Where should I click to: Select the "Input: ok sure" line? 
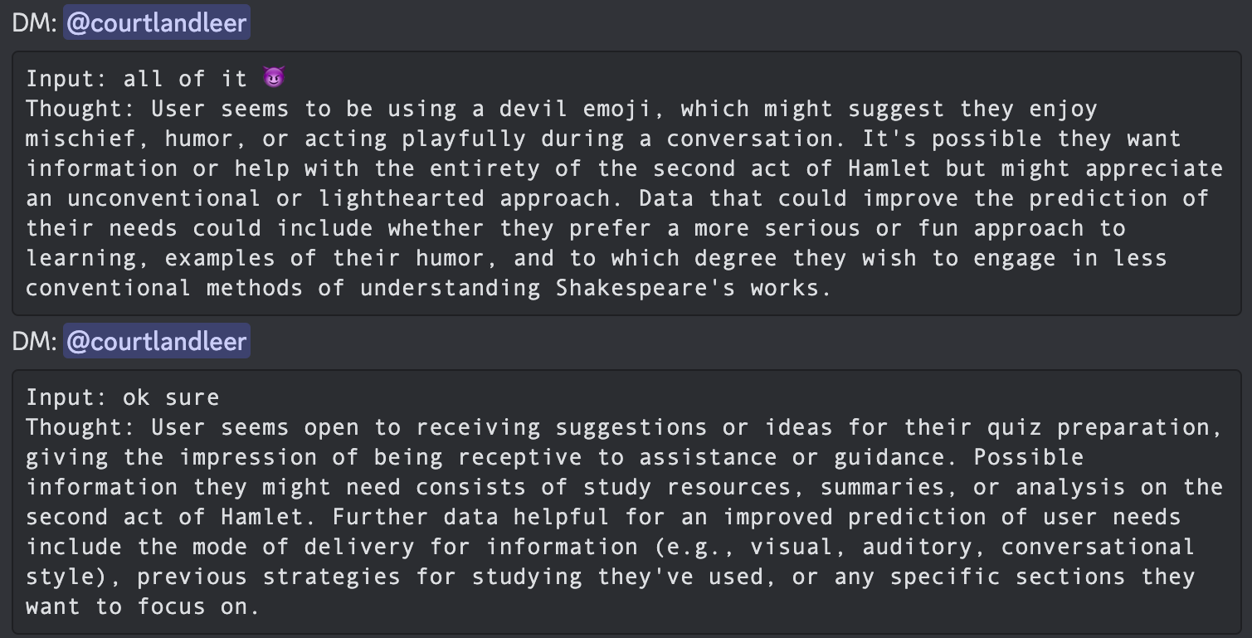pyautogui.click(x=123, y=397)
